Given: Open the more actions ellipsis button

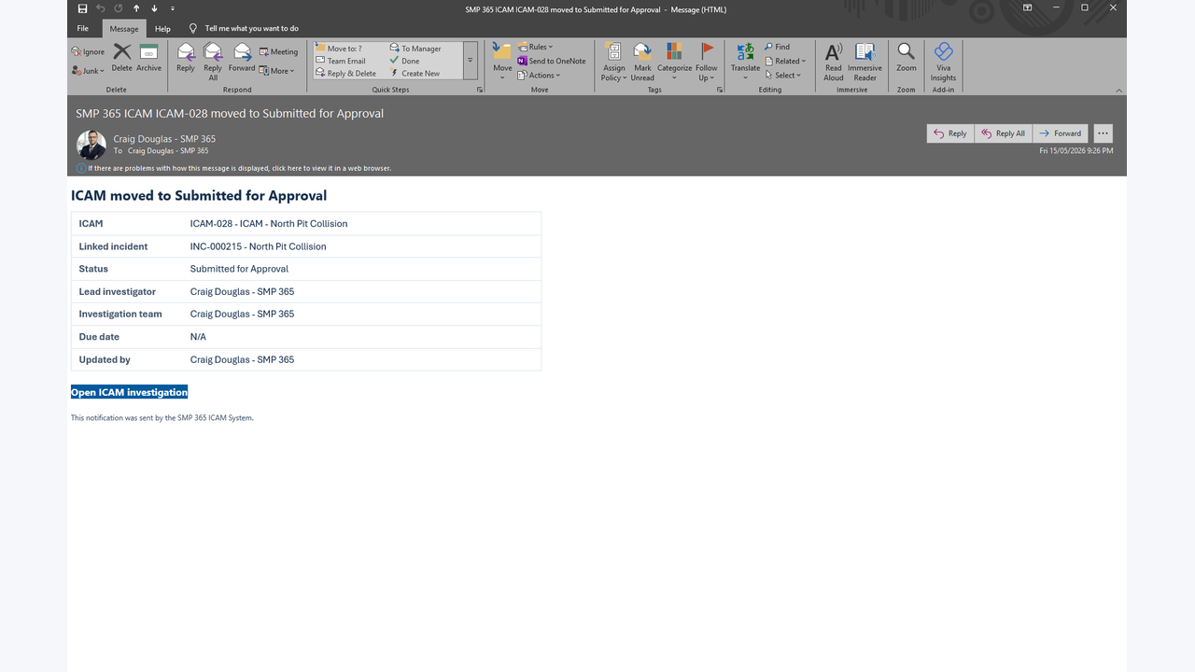Looking at the screenshot, I should (1103, 133).
